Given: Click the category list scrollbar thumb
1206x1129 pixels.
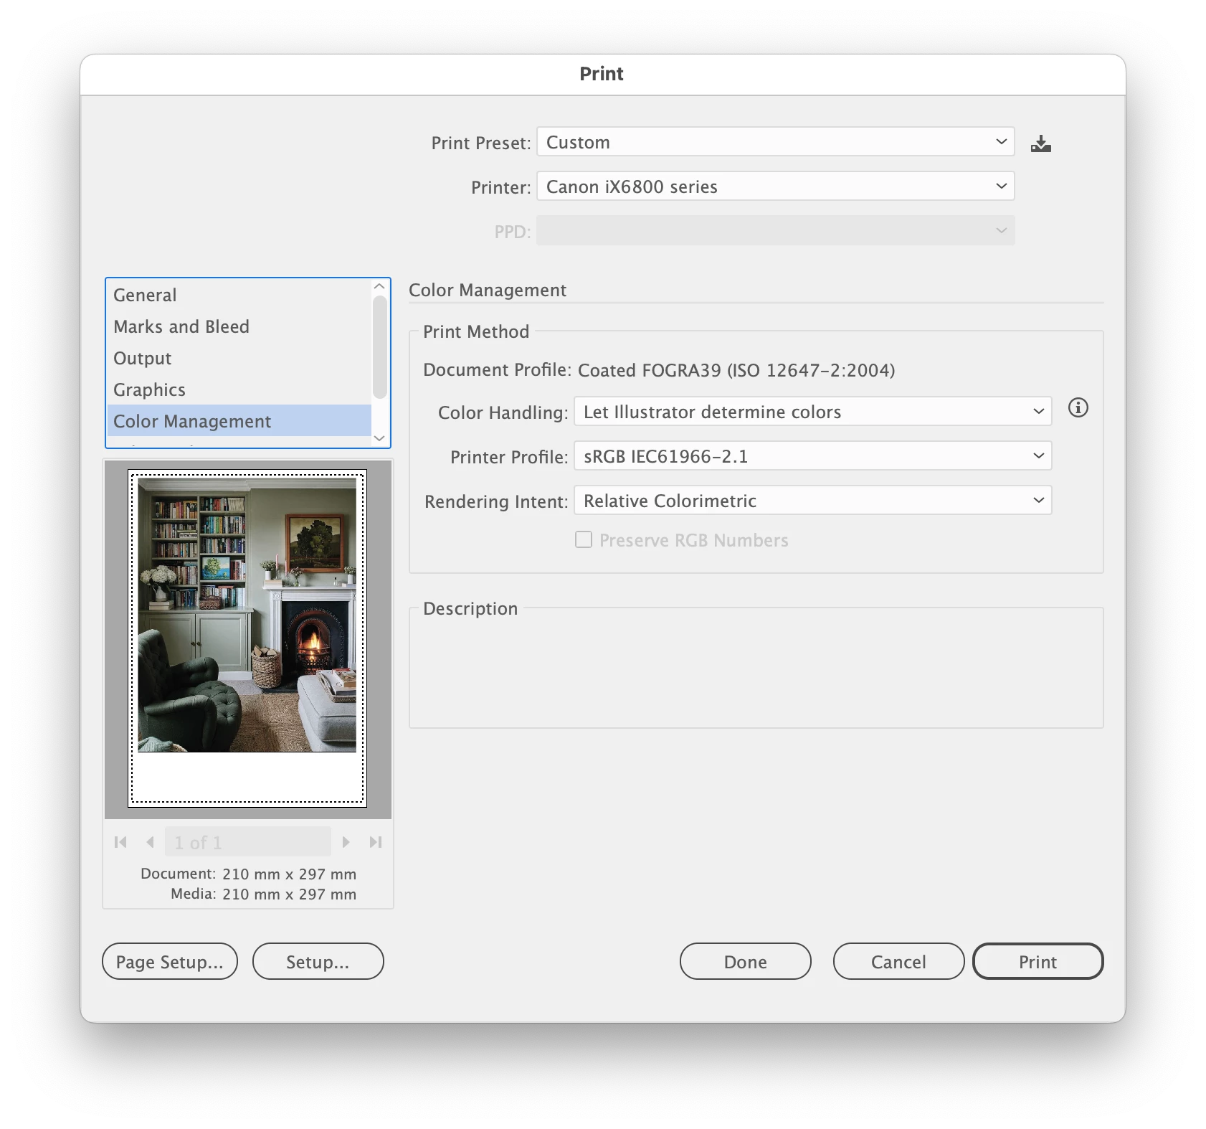Looking at the screenshot, I should [x=380, y=347].
